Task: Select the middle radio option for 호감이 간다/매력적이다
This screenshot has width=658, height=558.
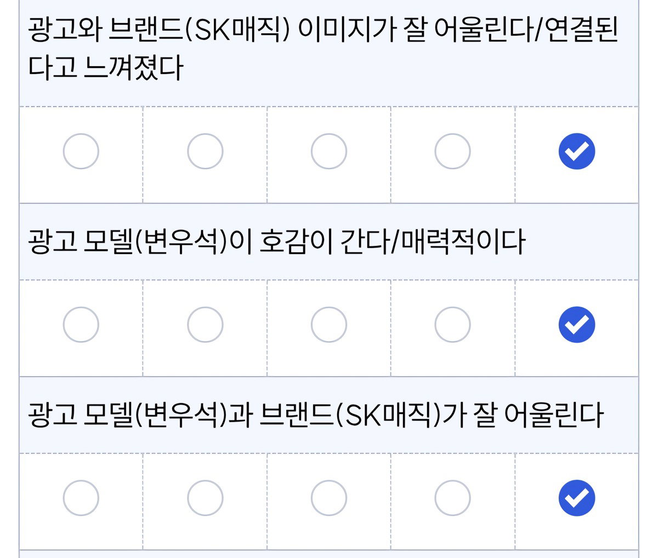Action: 329,325
